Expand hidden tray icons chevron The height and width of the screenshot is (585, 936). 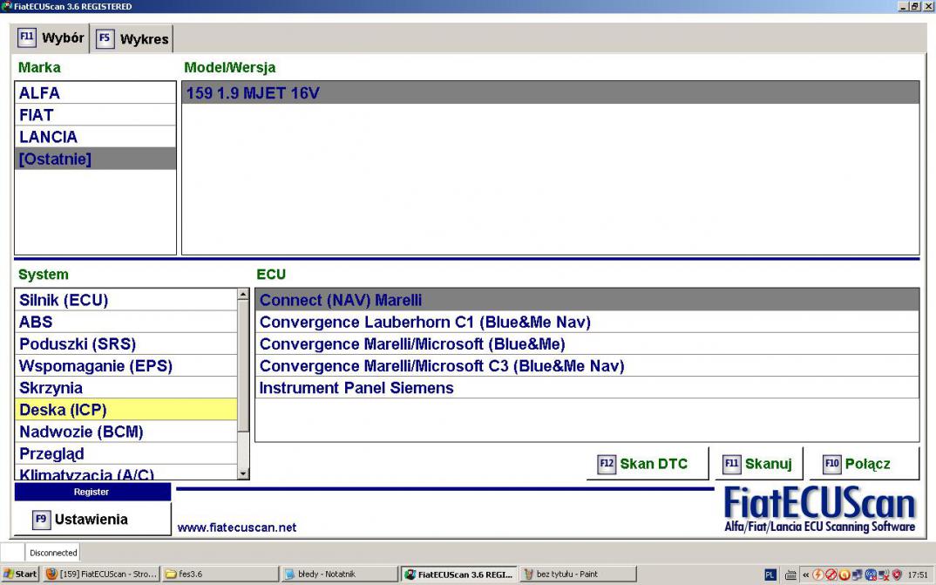click(806, 575)
